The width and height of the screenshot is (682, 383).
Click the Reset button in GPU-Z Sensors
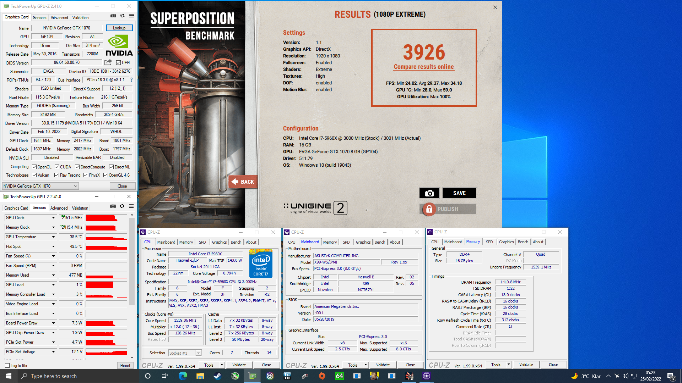125,365
